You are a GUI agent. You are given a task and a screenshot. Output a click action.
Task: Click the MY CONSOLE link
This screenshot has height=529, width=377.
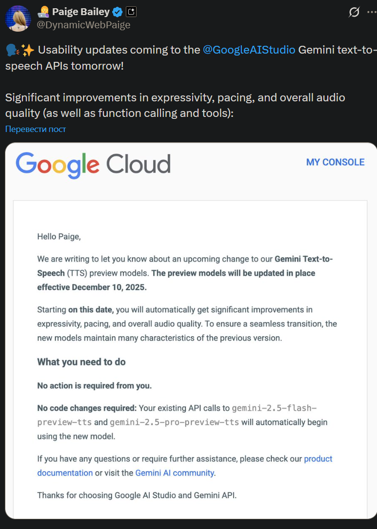[x=335, y=162]
